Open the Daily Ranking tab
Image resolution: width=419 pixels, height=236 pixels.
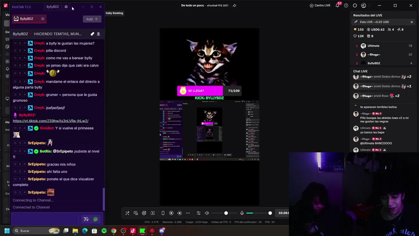114,13
